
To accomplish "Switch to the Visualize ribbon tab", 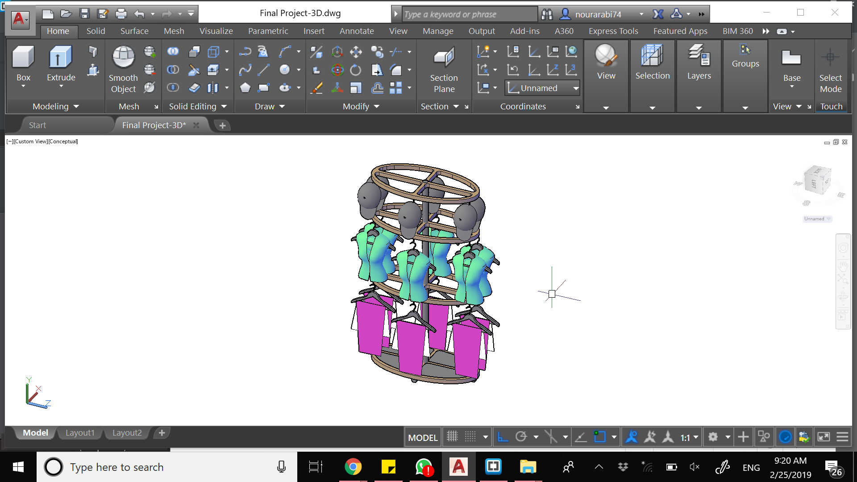I will pyautogui.click(x=216, y=31).
